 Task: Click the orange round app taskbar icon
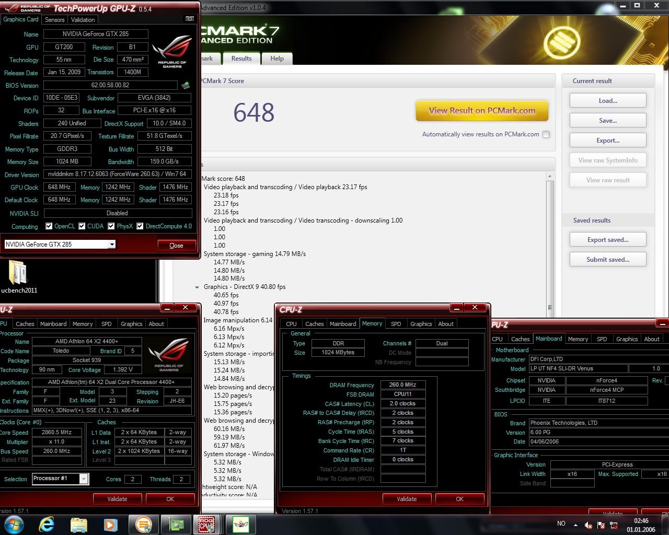tap(143, 524)
